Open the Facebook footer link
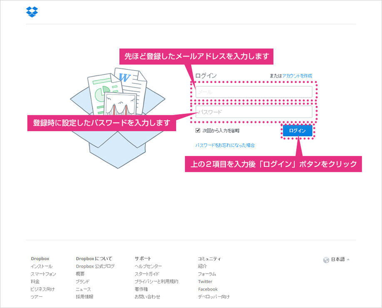382x308 pixels. [x=208, y=289]
